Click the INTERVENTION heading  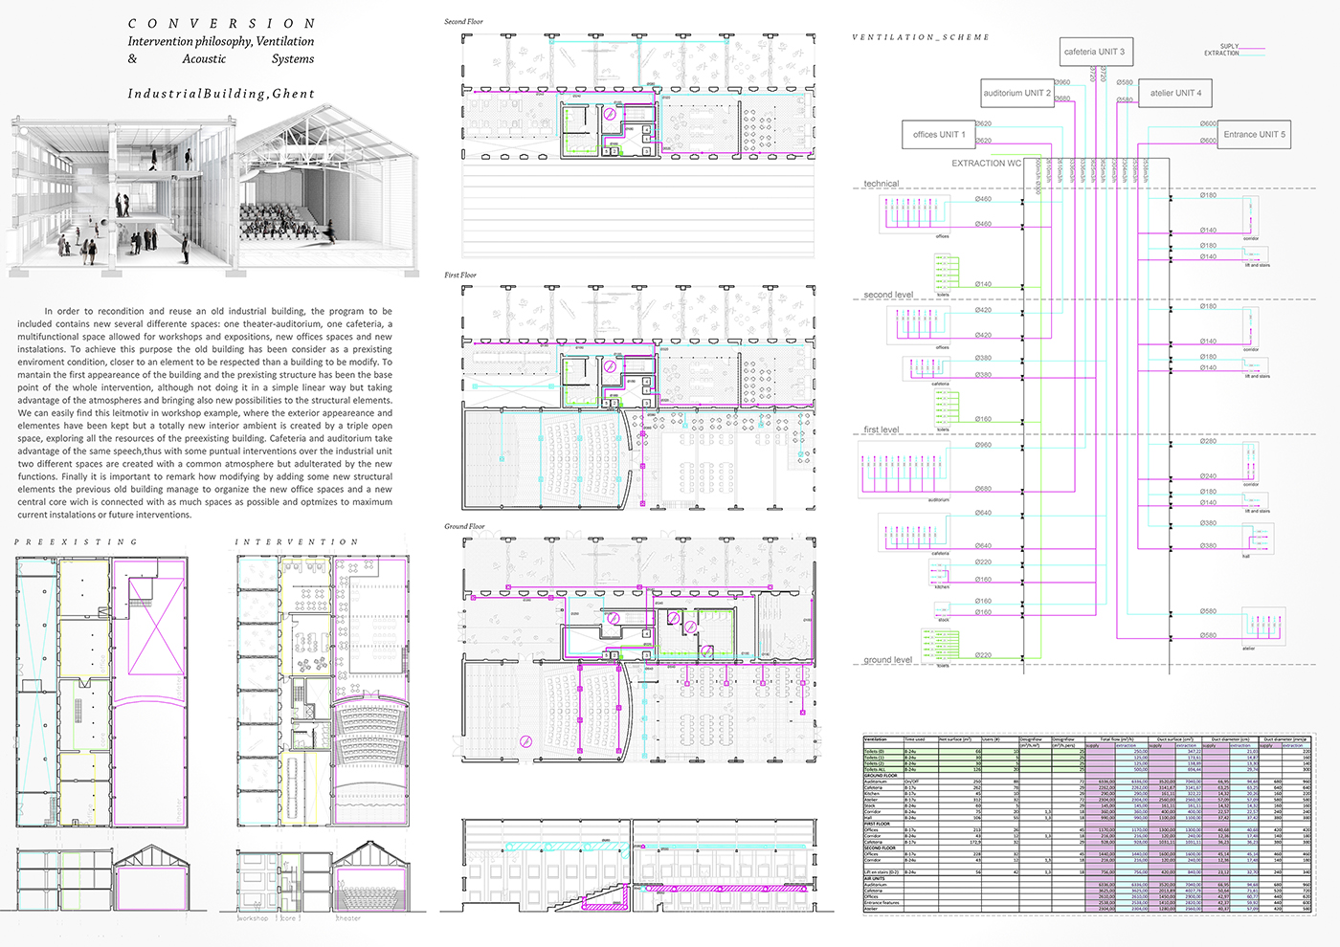pos(297,542)
